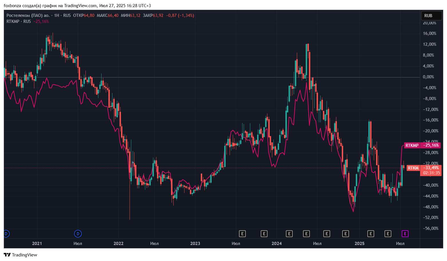447x261 pixels.
Task: Click the МАКС66,40 high value
Action: point(108,15)
